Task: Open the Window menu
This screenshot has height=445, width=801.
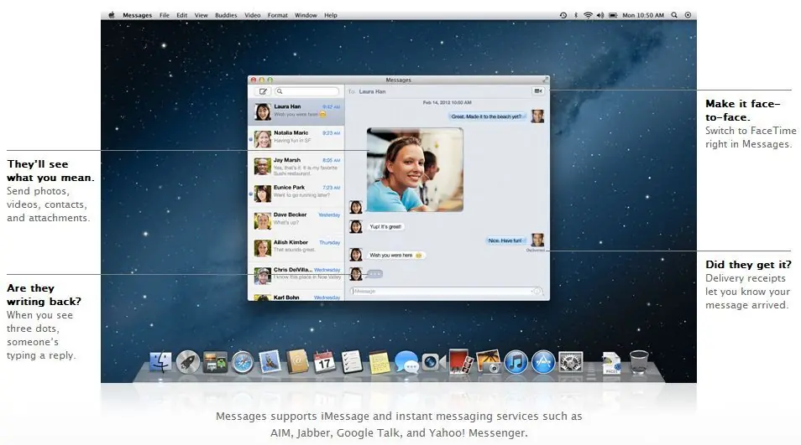Action: click(306, 15)
